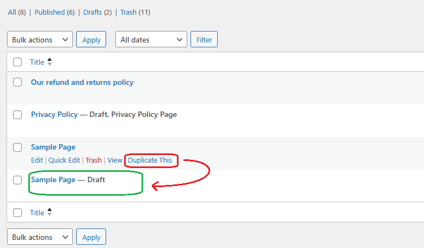Open the Trash pages view

[x=128, y=12]
